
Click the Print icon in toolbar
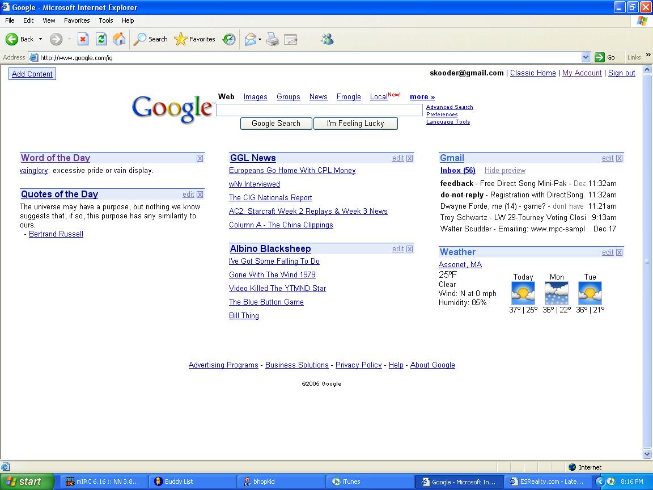coord(273,39)
